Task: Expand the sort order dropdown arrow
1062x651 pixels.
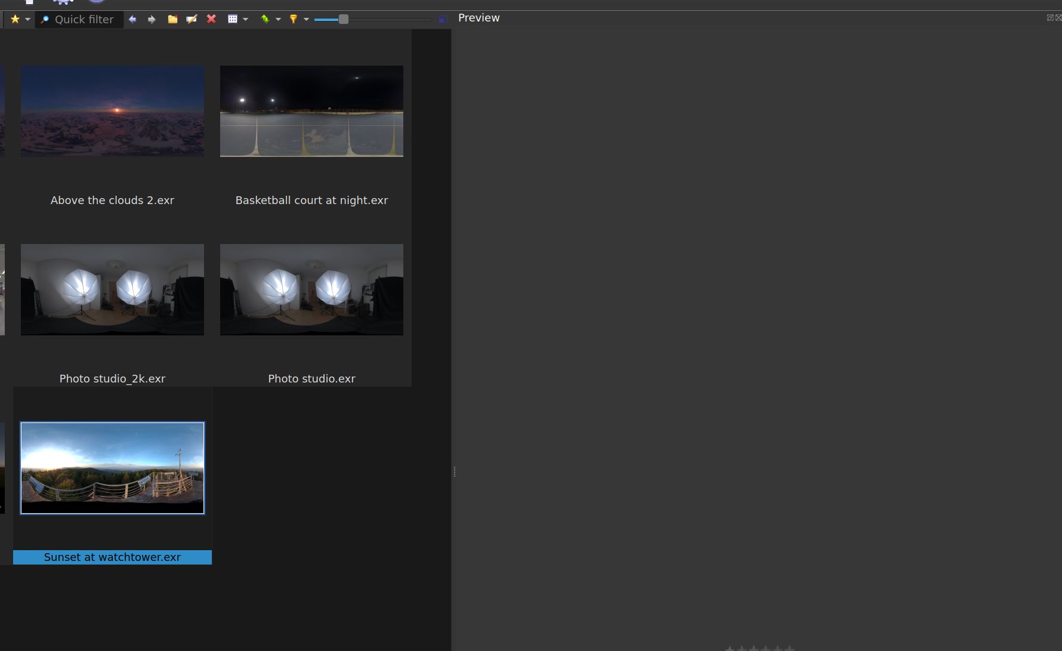Action: (278, 19)
